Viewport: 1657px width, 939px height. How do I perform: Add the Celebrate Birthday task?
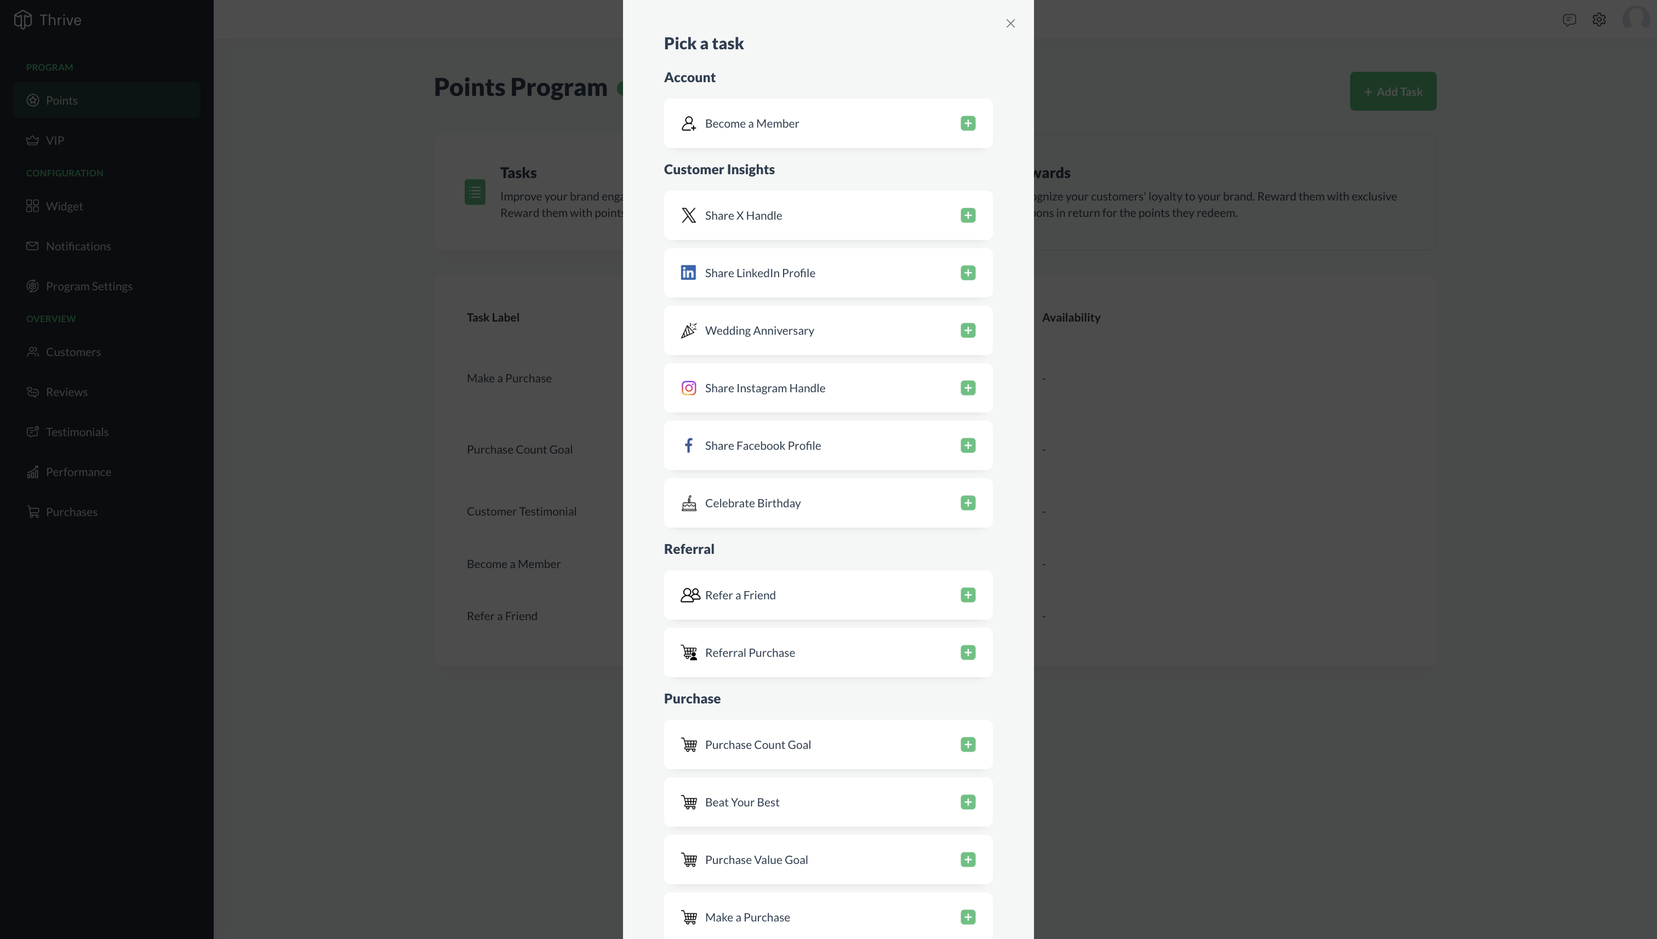pos(968,503)
